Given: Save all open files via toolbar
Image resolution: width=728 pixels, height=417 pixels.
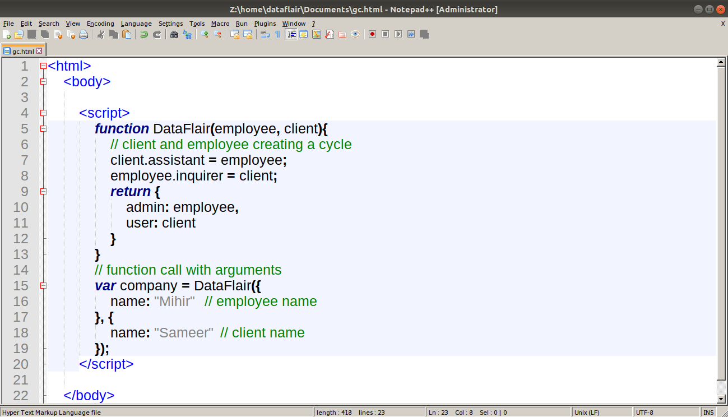Looking at the screenshot, I should point(44,34).
